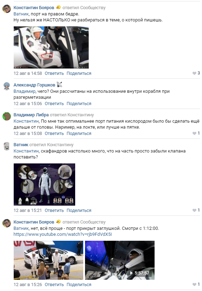This screenshot has width=202, height=291.
Task: Open Ватник community avatar
Action: coord(7,146)
